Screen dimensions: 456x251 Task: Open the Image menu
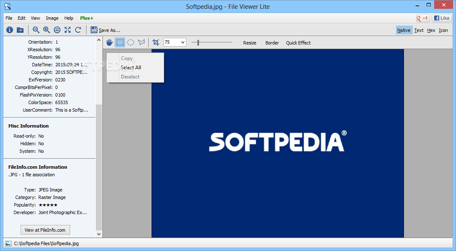click(52, 18)
